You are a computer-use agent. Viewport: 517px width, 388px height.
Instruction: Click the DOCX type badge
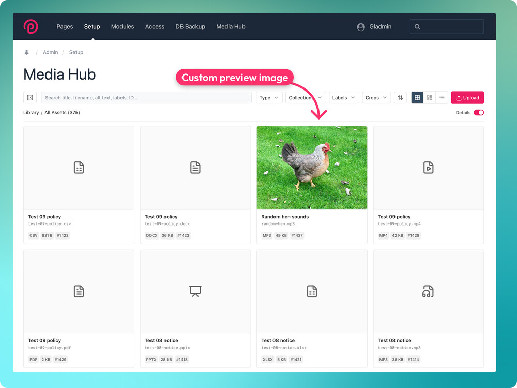click(151, 235)
